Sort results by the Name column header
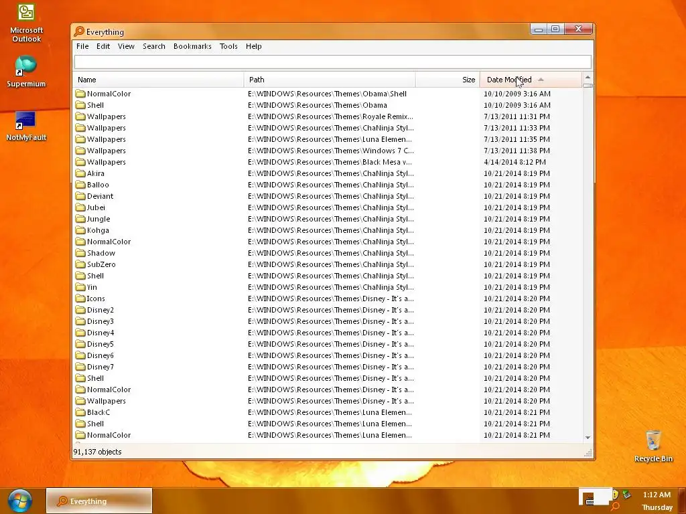686x514 pixels. 158,80
